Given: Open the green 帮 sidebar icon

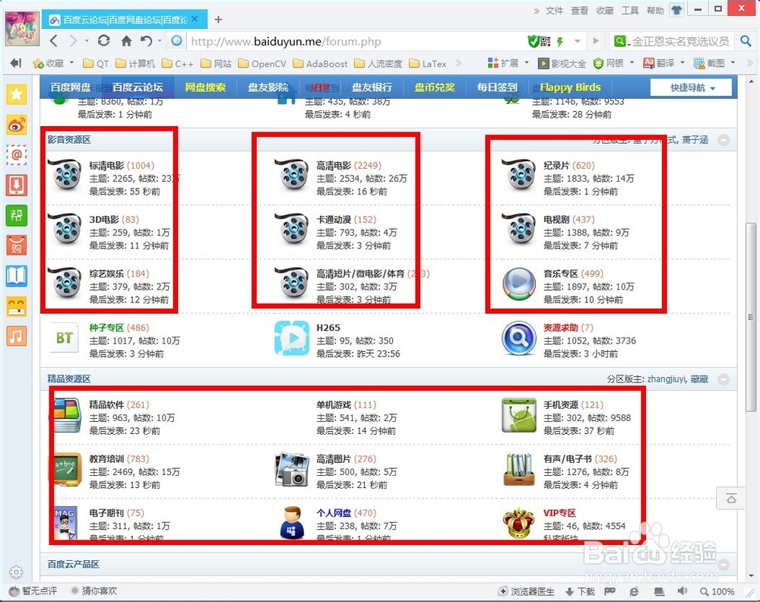Looking at the screenshot, I should [x=17, y=215].
